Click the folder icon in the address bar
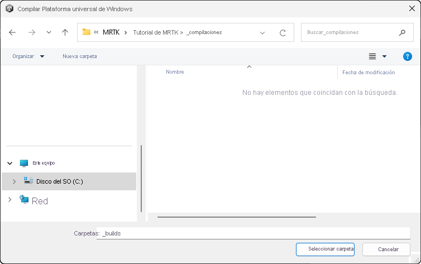 tap(86, 32)
